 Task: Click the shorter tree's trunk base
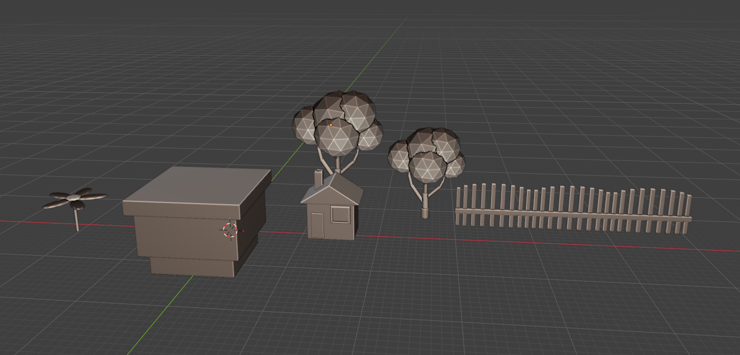point(425,212)
